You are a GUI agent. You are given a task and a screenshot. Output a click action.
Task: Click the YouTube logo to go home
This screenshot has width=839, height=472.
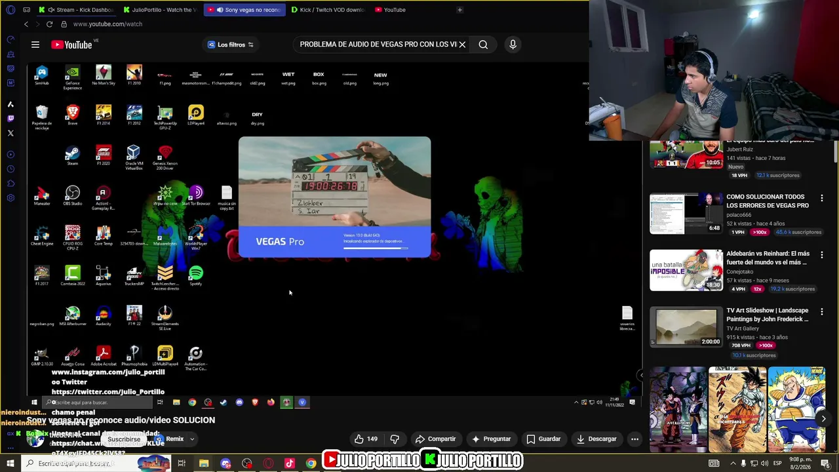72,45
